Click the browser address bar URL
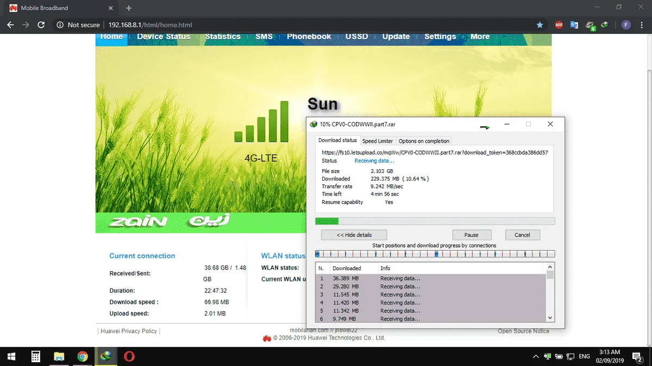The height and width of the screenshot is (366, 652). tap(150, 25)
